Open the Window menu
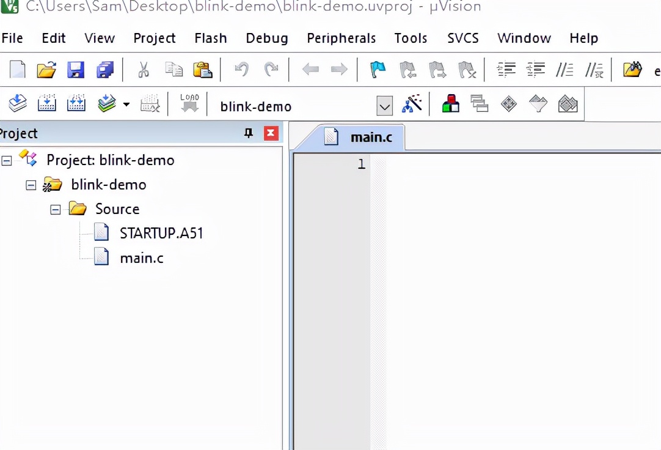Image resolution: width=661 pixels, height=450 pixels. (524, 39)
